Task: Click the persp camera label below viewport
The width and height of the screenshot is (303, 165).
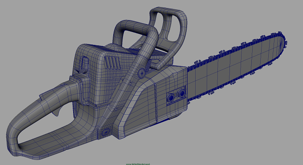Action: (x=138, y=164)
